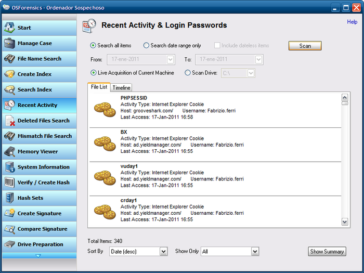Click the file list scrollbar thumb

coord(345,103)
